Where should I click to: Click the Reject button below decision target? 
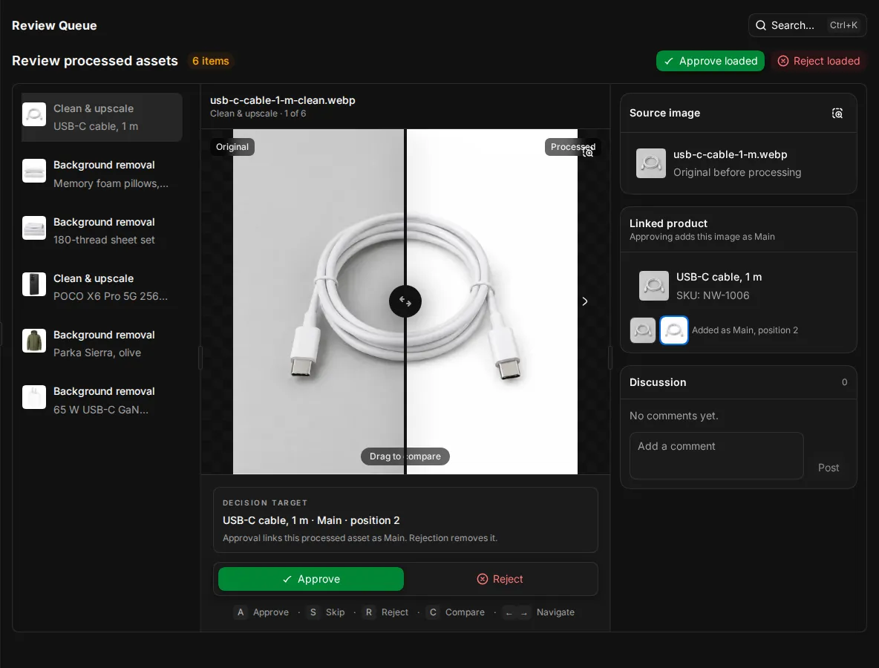coord(500,579)
